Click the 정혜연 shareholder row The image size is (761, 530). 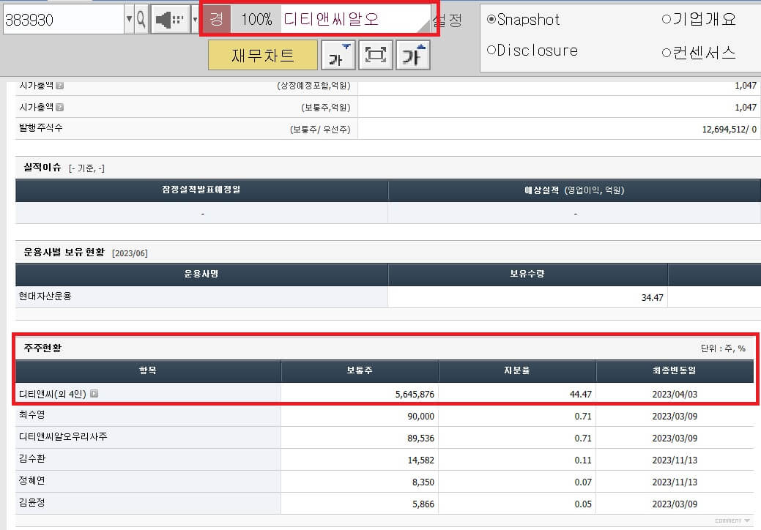(x=385, y=482)
